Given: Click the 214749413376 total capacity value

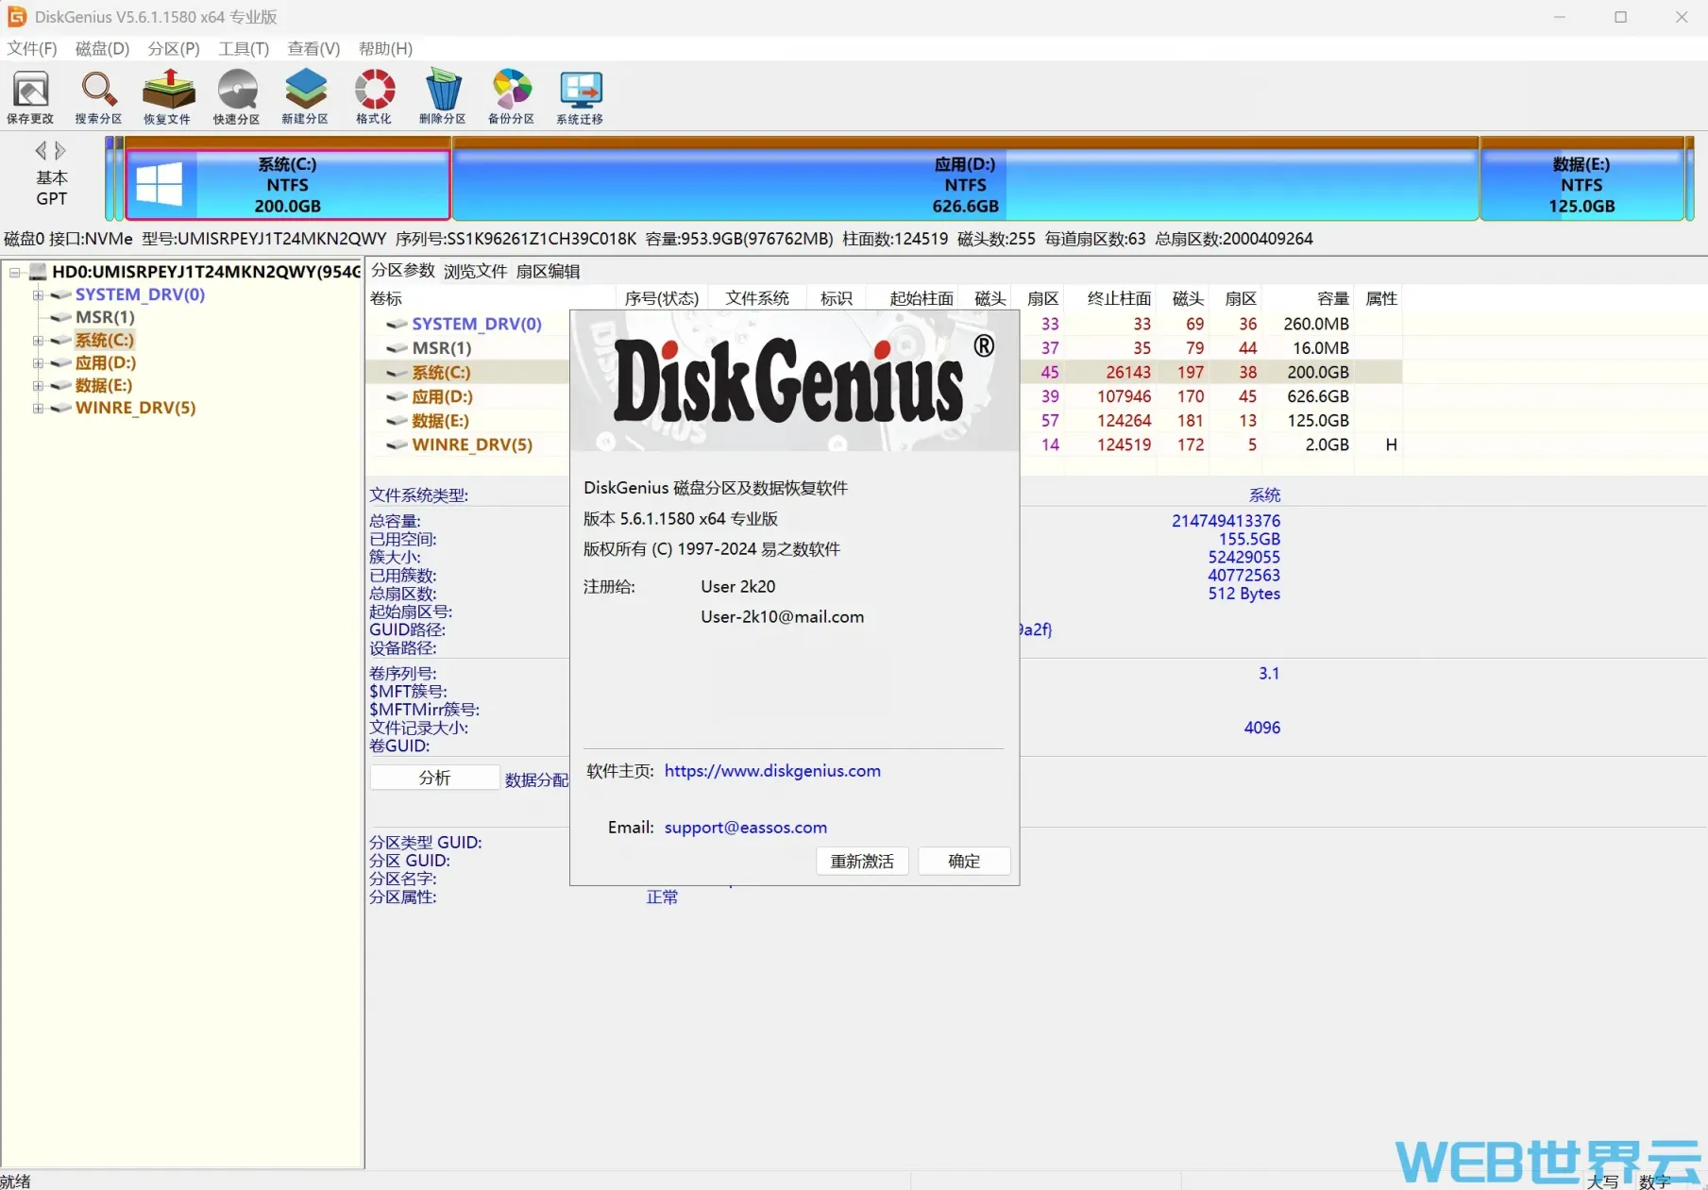Looking at the screenshot, I should [x=1226, y=521].
